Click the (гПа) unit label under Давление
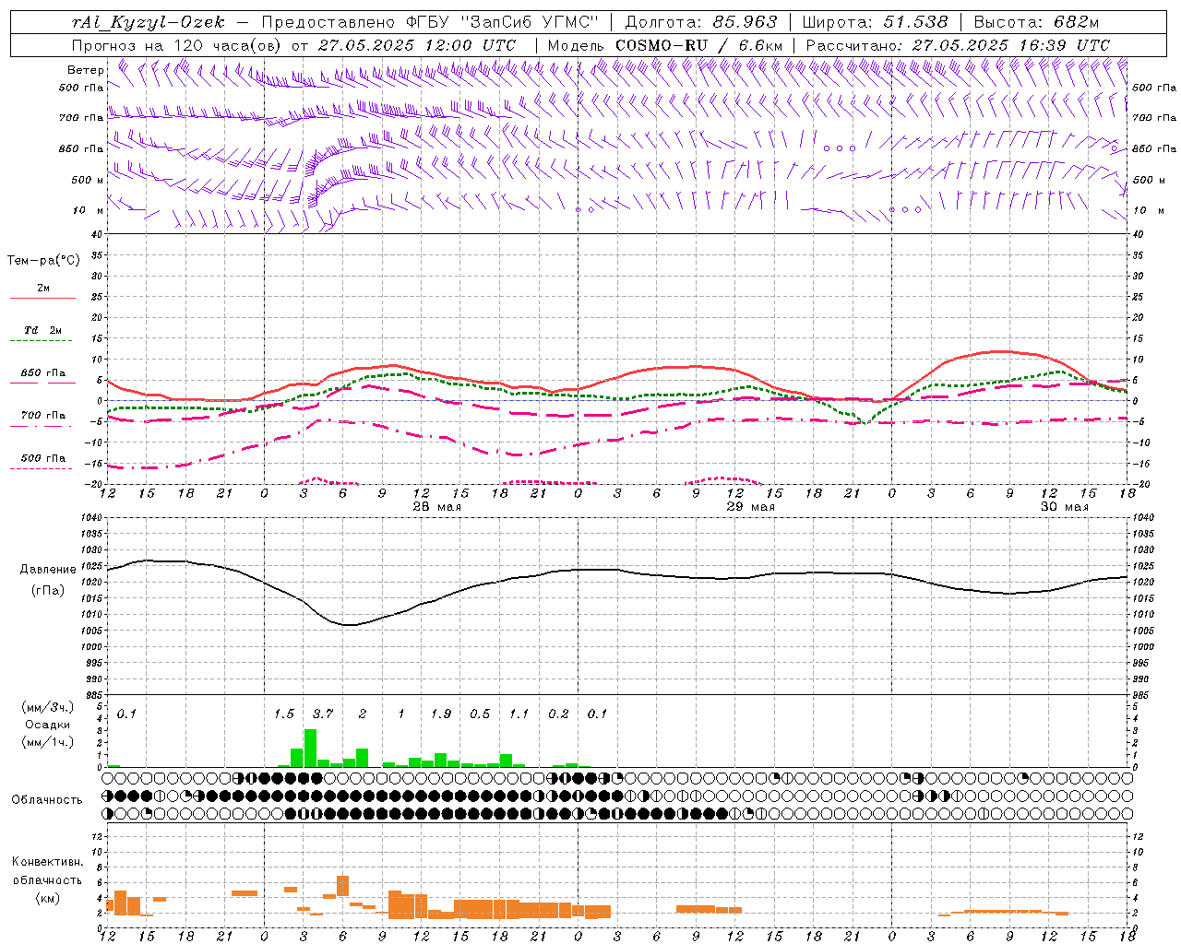Image resolution: width=1181 pixels, height=944 pixels. (48, 590)
